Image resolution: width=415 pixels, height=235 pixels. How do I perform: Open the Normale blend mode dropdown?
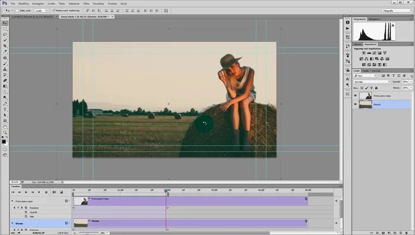tap(372, 82)
